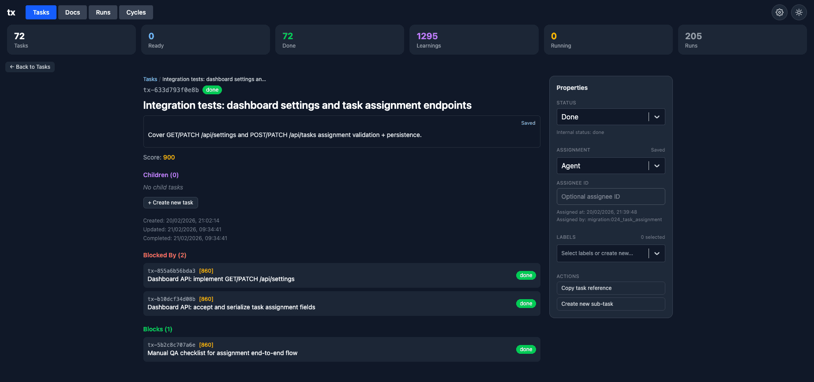
Task: Open the Status dropdown showing Done
Action: tap(611, 117)
